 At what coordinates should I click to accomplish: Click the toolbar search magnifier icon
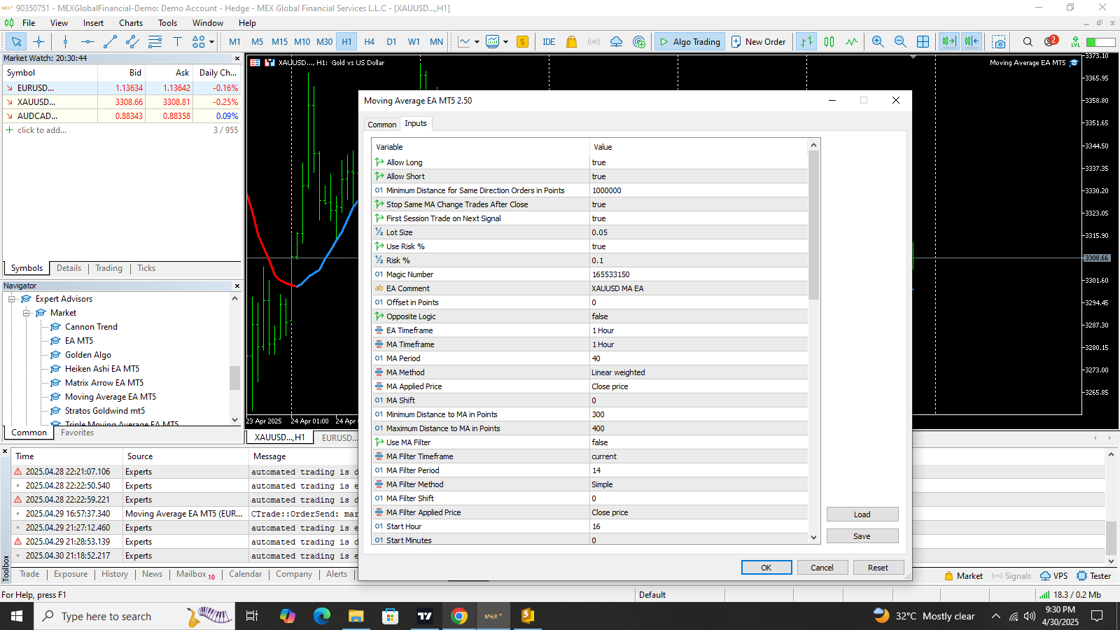coord(1028,42)
